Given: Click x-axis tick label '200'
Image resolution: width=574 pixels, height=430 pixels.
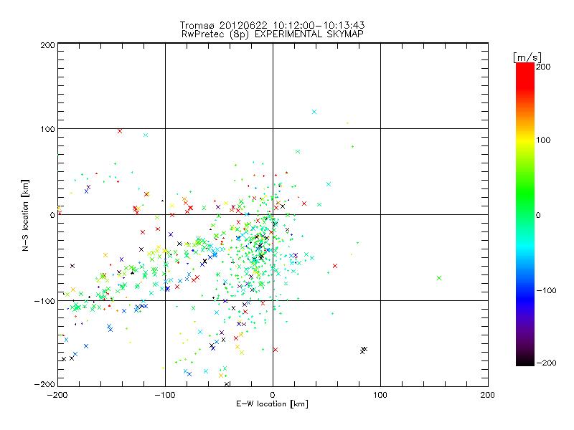Looking at the screenshot, I should pyautogui.click(x=488, y=395).
